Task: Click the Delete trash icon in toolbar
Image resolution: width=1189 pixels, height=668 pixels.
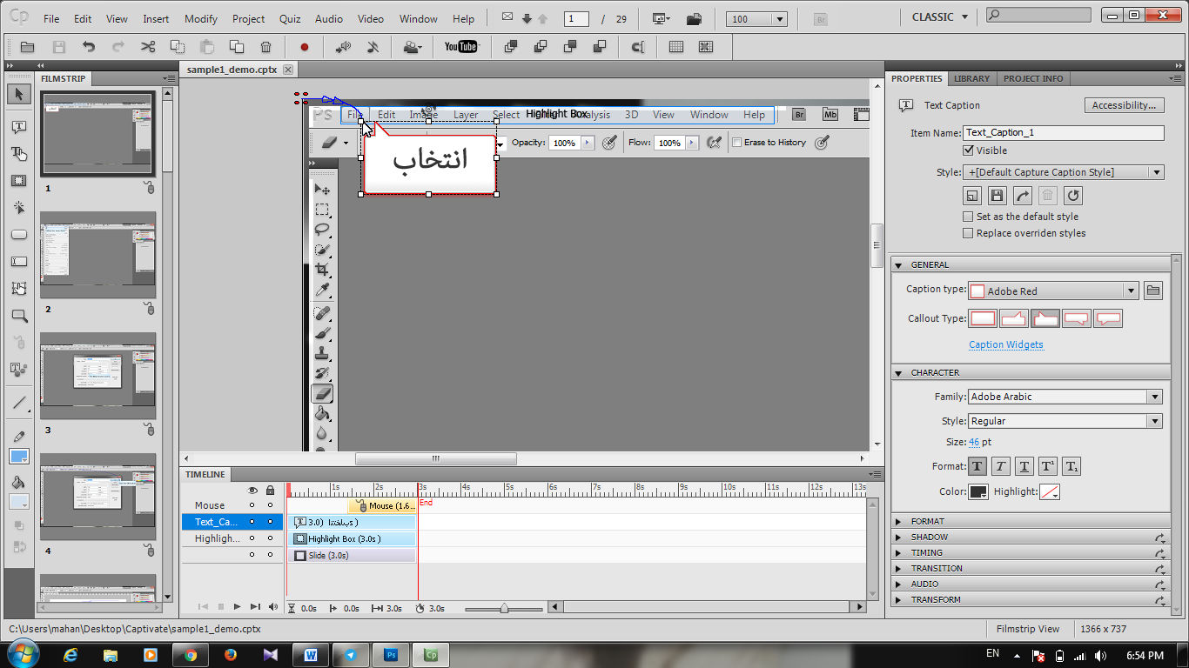Action: pos(266,47)
